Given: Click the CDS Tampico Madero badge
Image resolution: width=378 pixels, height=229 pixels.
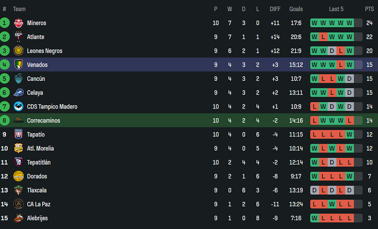Looking at the screenshot, I should pyautogui.click(x=18, y=107).
